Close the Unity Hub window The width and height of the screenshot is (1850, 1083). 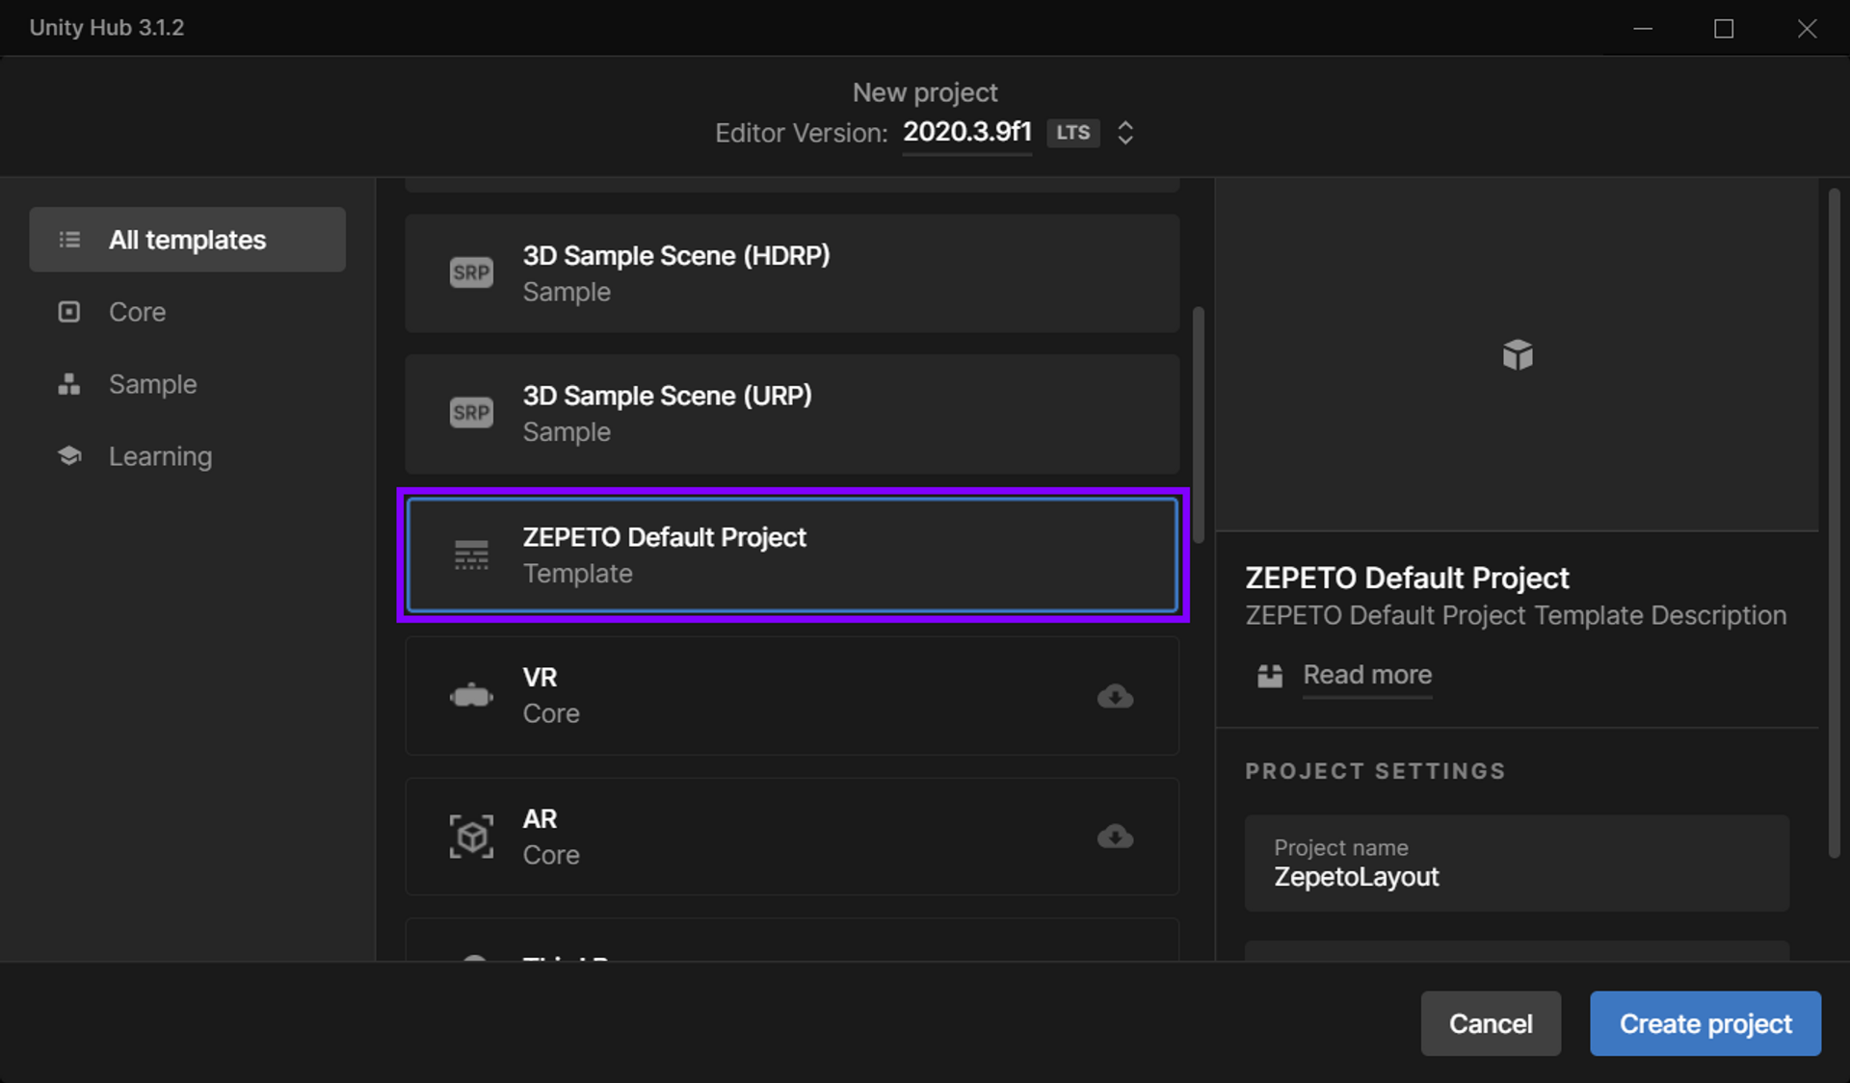coord(1807,28)
